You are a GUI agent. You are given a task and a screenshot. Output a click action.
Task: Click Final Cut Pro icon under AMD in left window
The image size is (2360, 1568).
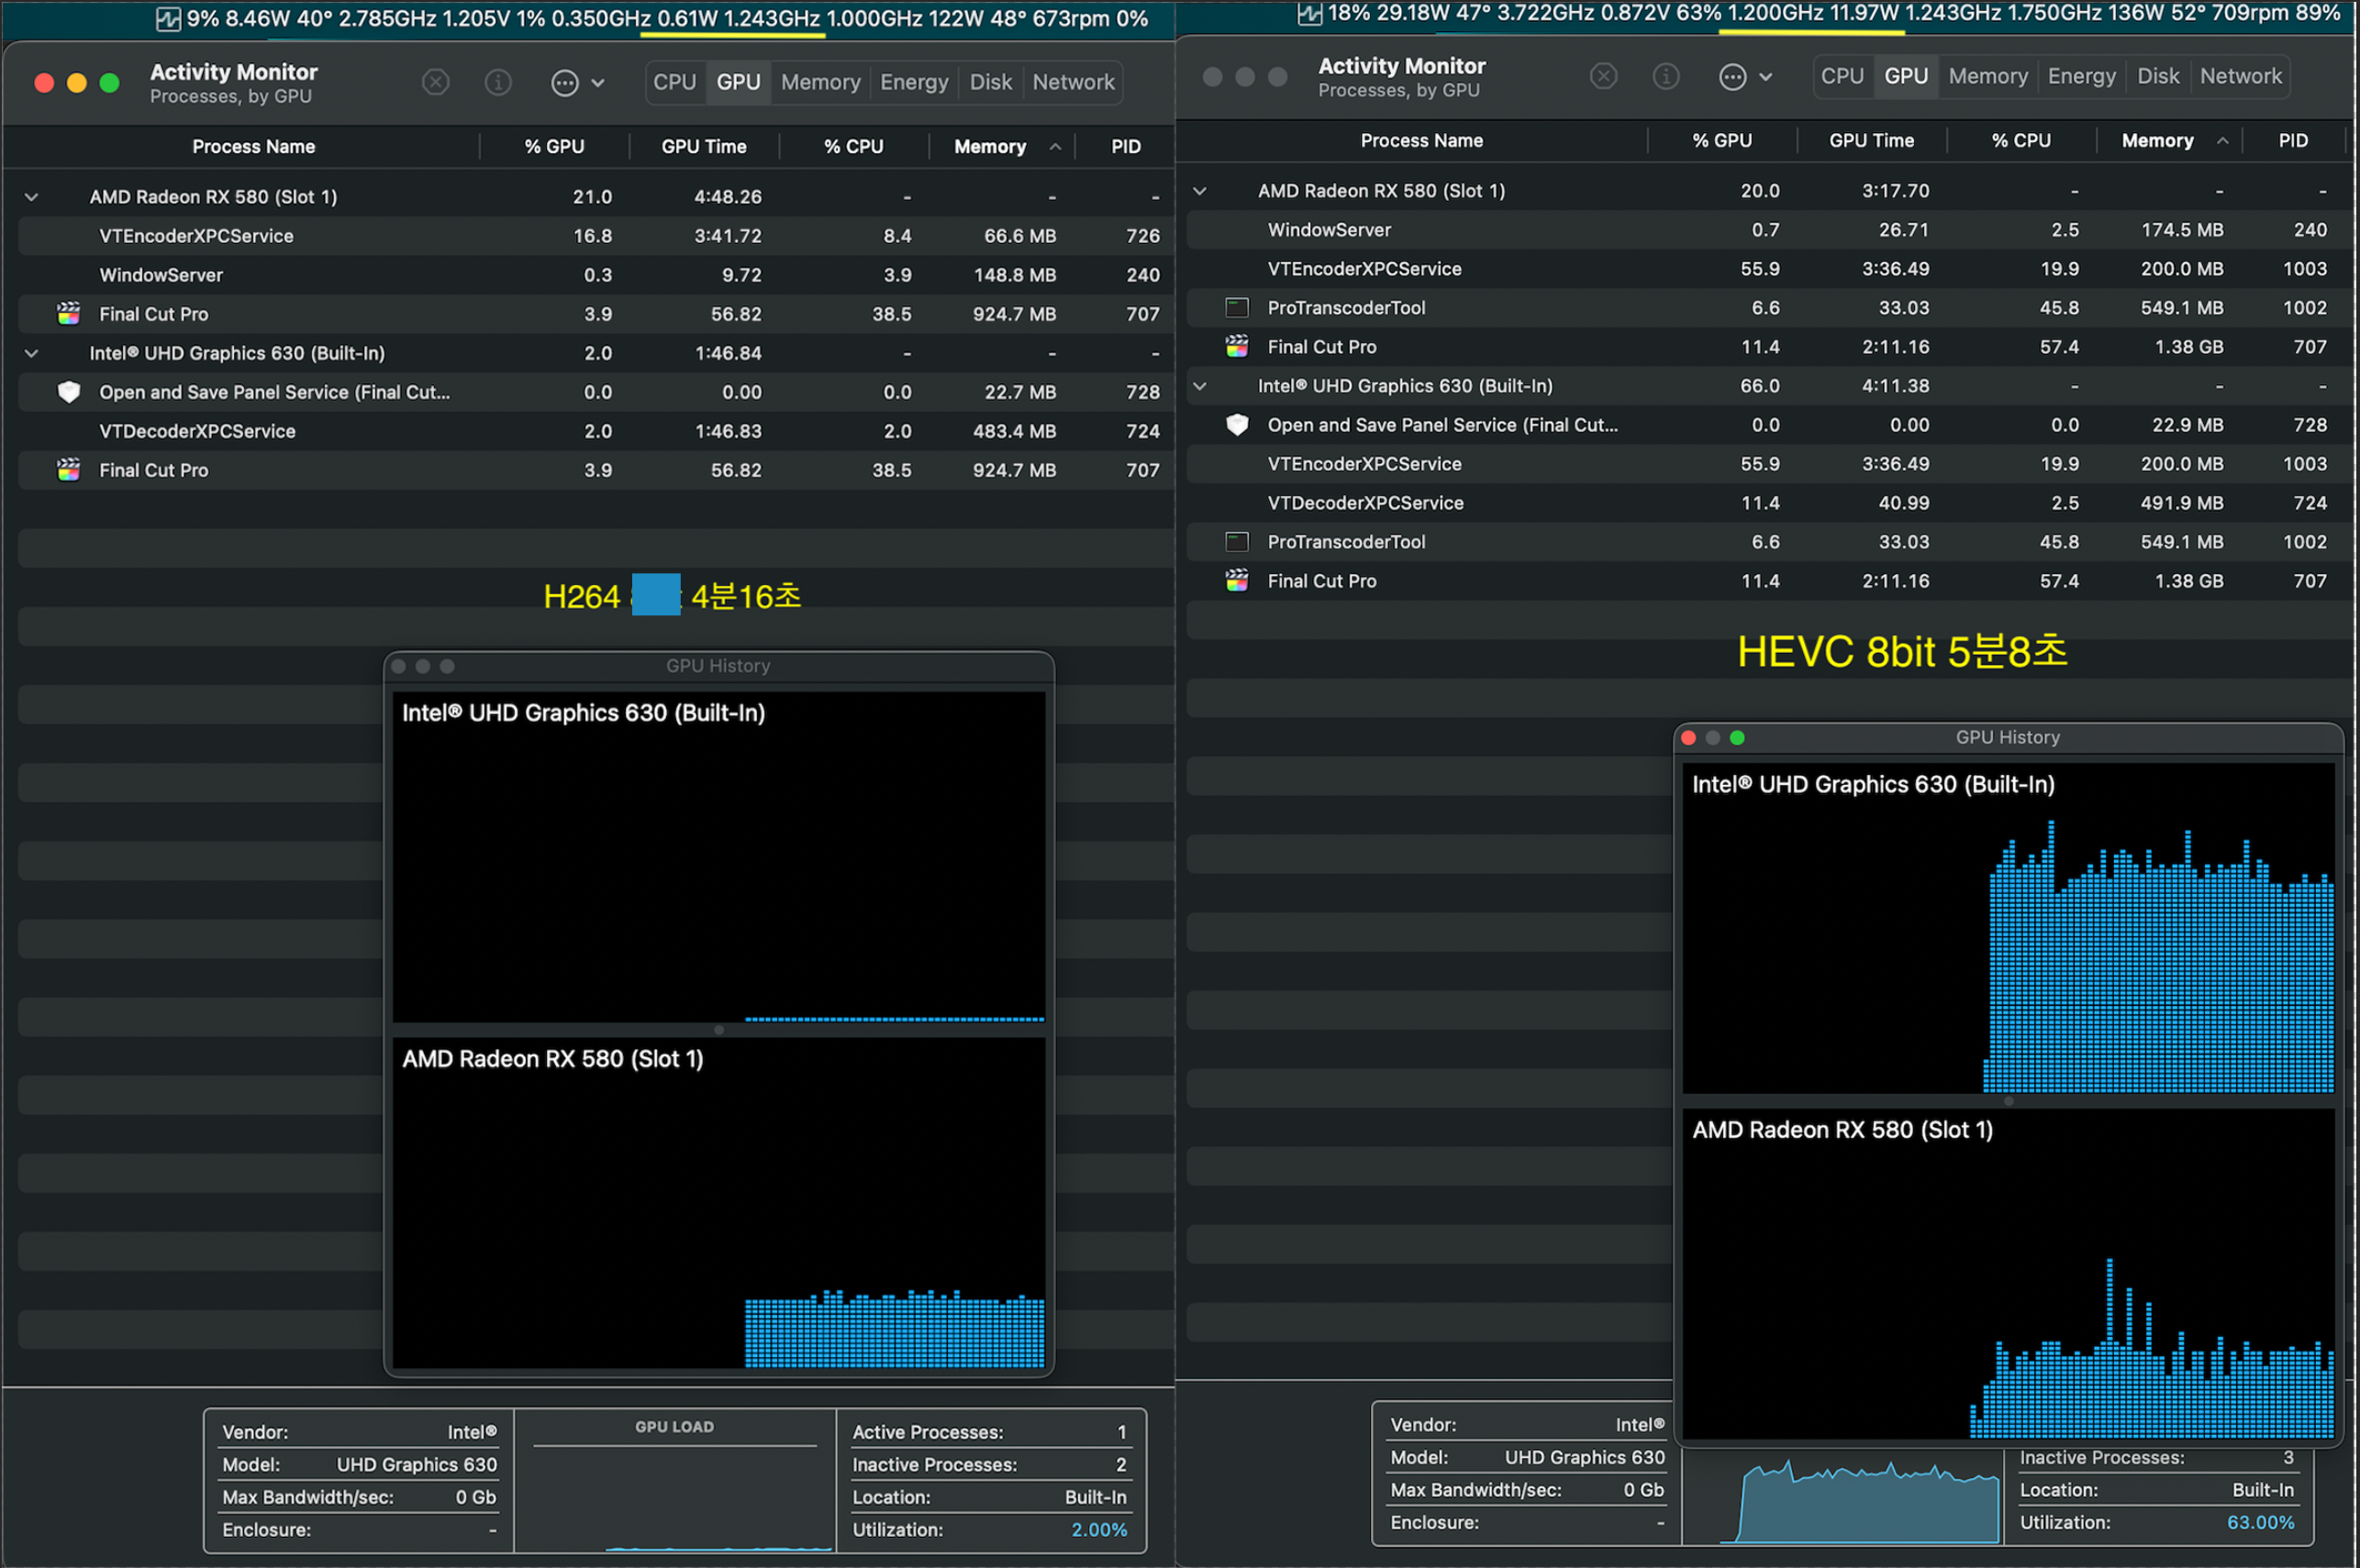(x=68, y=314)
